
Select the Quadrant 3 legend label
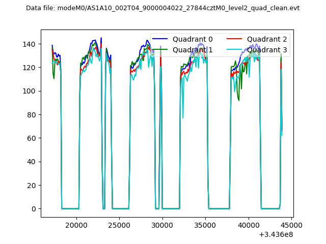(x=267, y=50)
